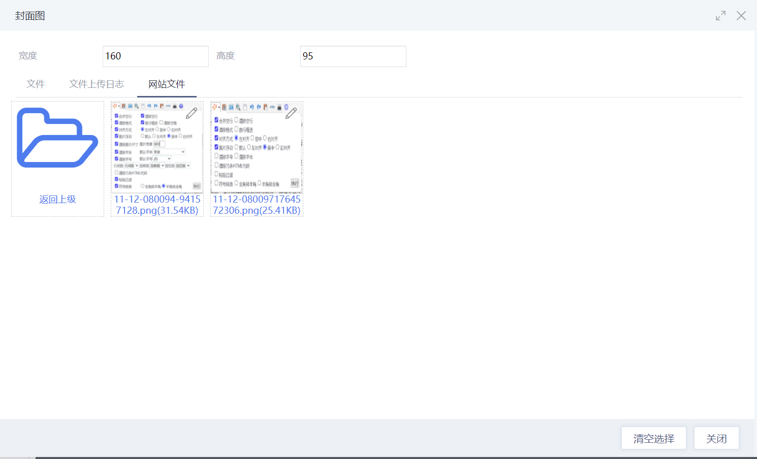This screenshot has width=757, height=459.
Task: Open the 文件上传日志 tab
Action: pyautogui.click(x=97, y=84)
